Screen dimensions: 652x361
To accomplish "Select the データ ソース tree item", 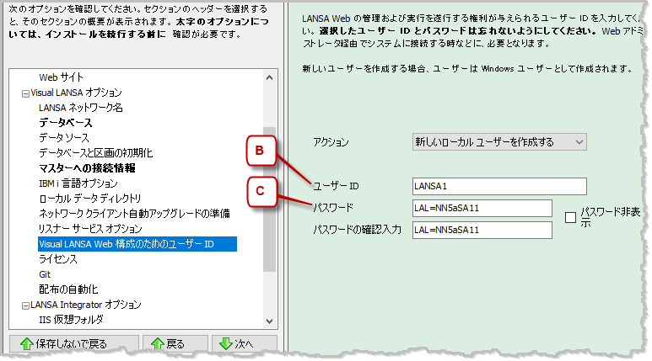I will (x=63, y=138).
